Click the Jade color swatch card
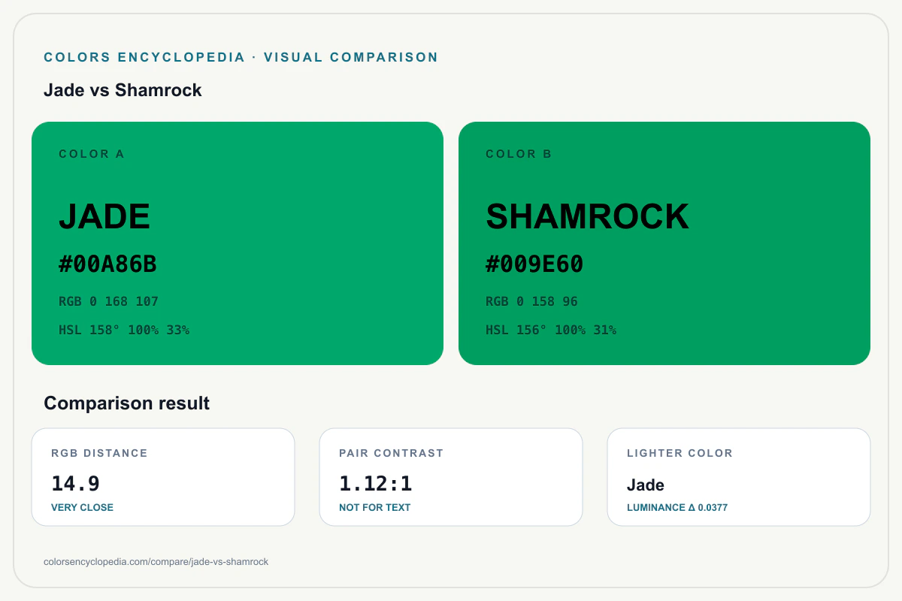 [x=238, y=243]
